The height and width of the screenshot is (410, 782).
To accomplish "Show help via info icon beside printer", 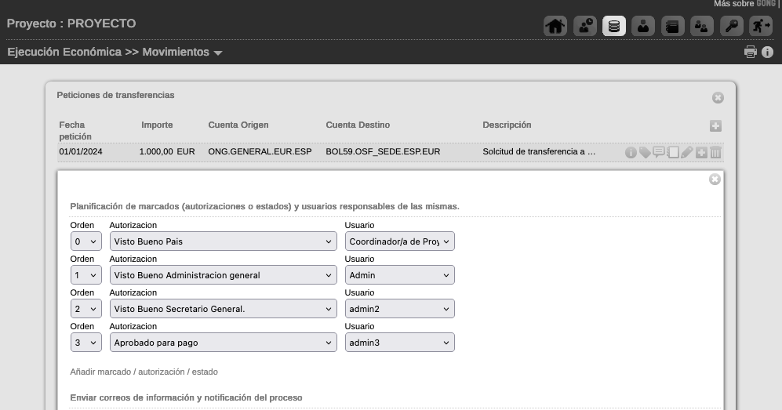I will [768, 52].
